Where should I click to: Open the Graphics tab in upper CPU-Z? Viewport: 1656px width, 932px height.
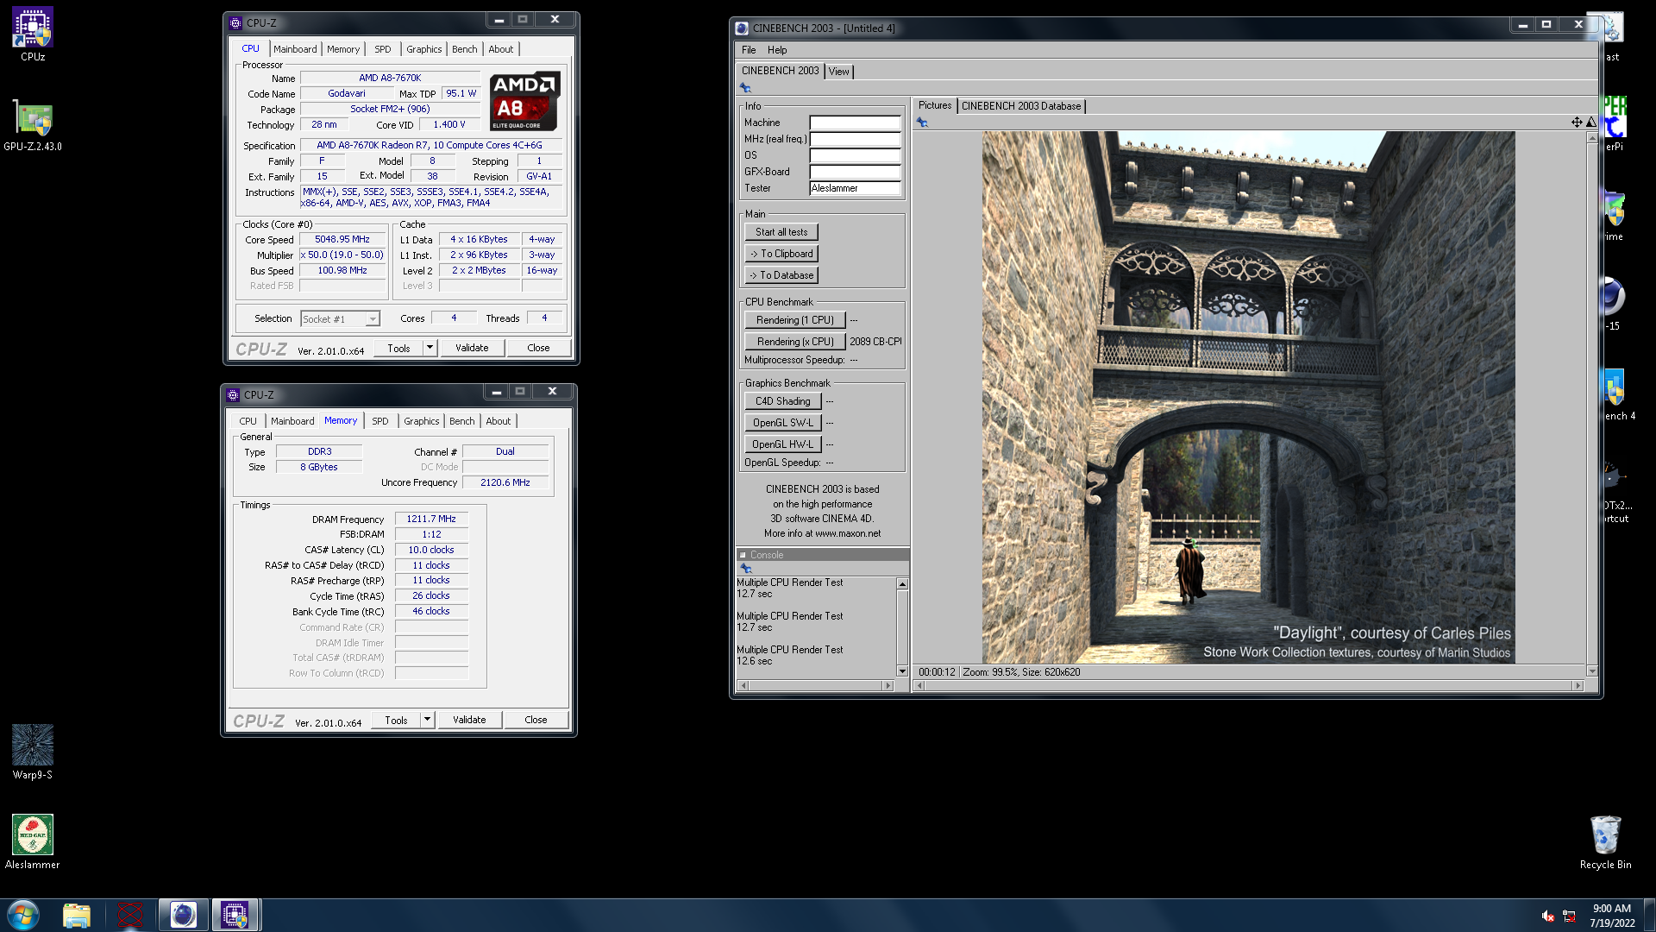tap(423, 49)
